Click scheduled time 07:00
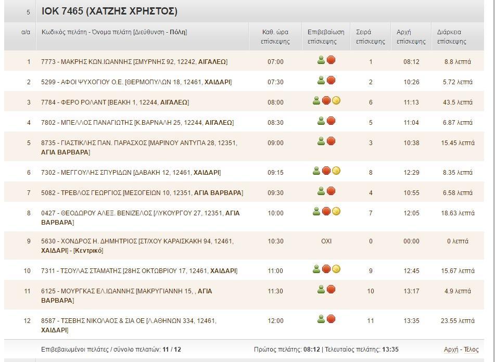 tap(275, 62)
